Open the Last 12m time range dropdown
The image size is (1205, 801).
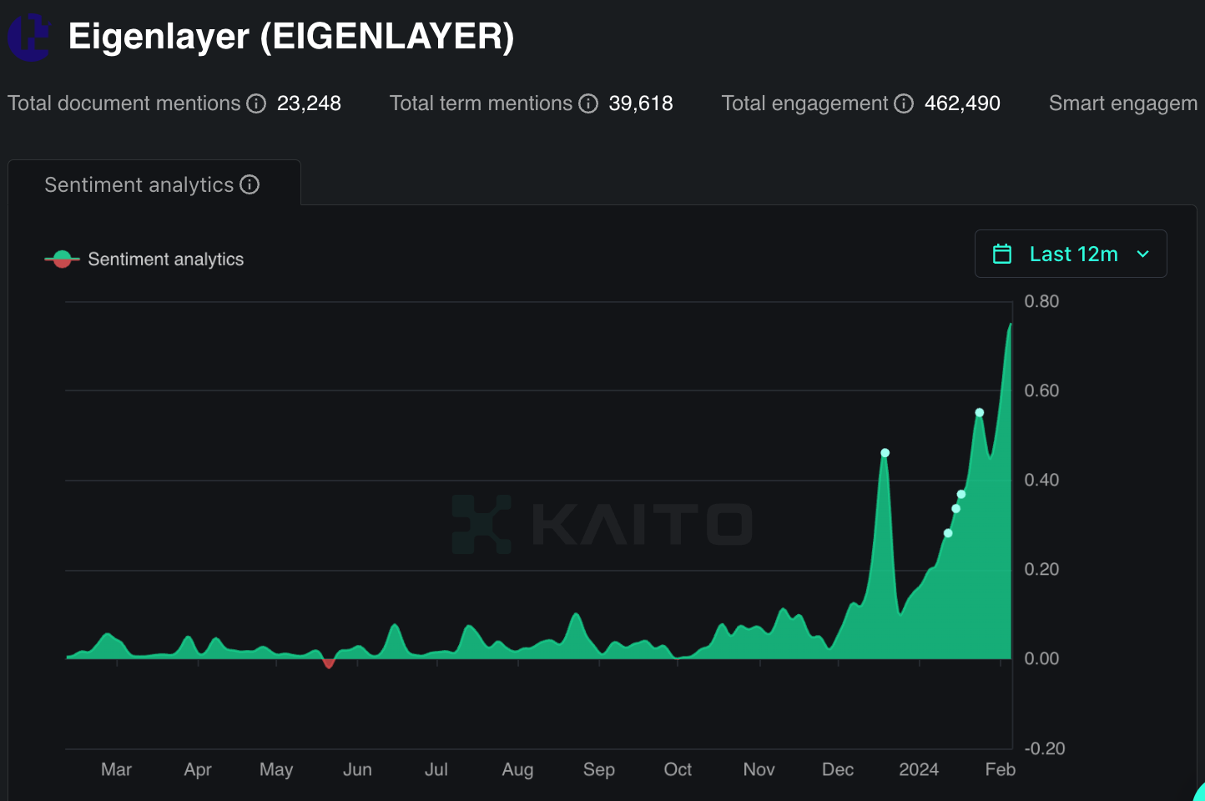coord(1071,254)
